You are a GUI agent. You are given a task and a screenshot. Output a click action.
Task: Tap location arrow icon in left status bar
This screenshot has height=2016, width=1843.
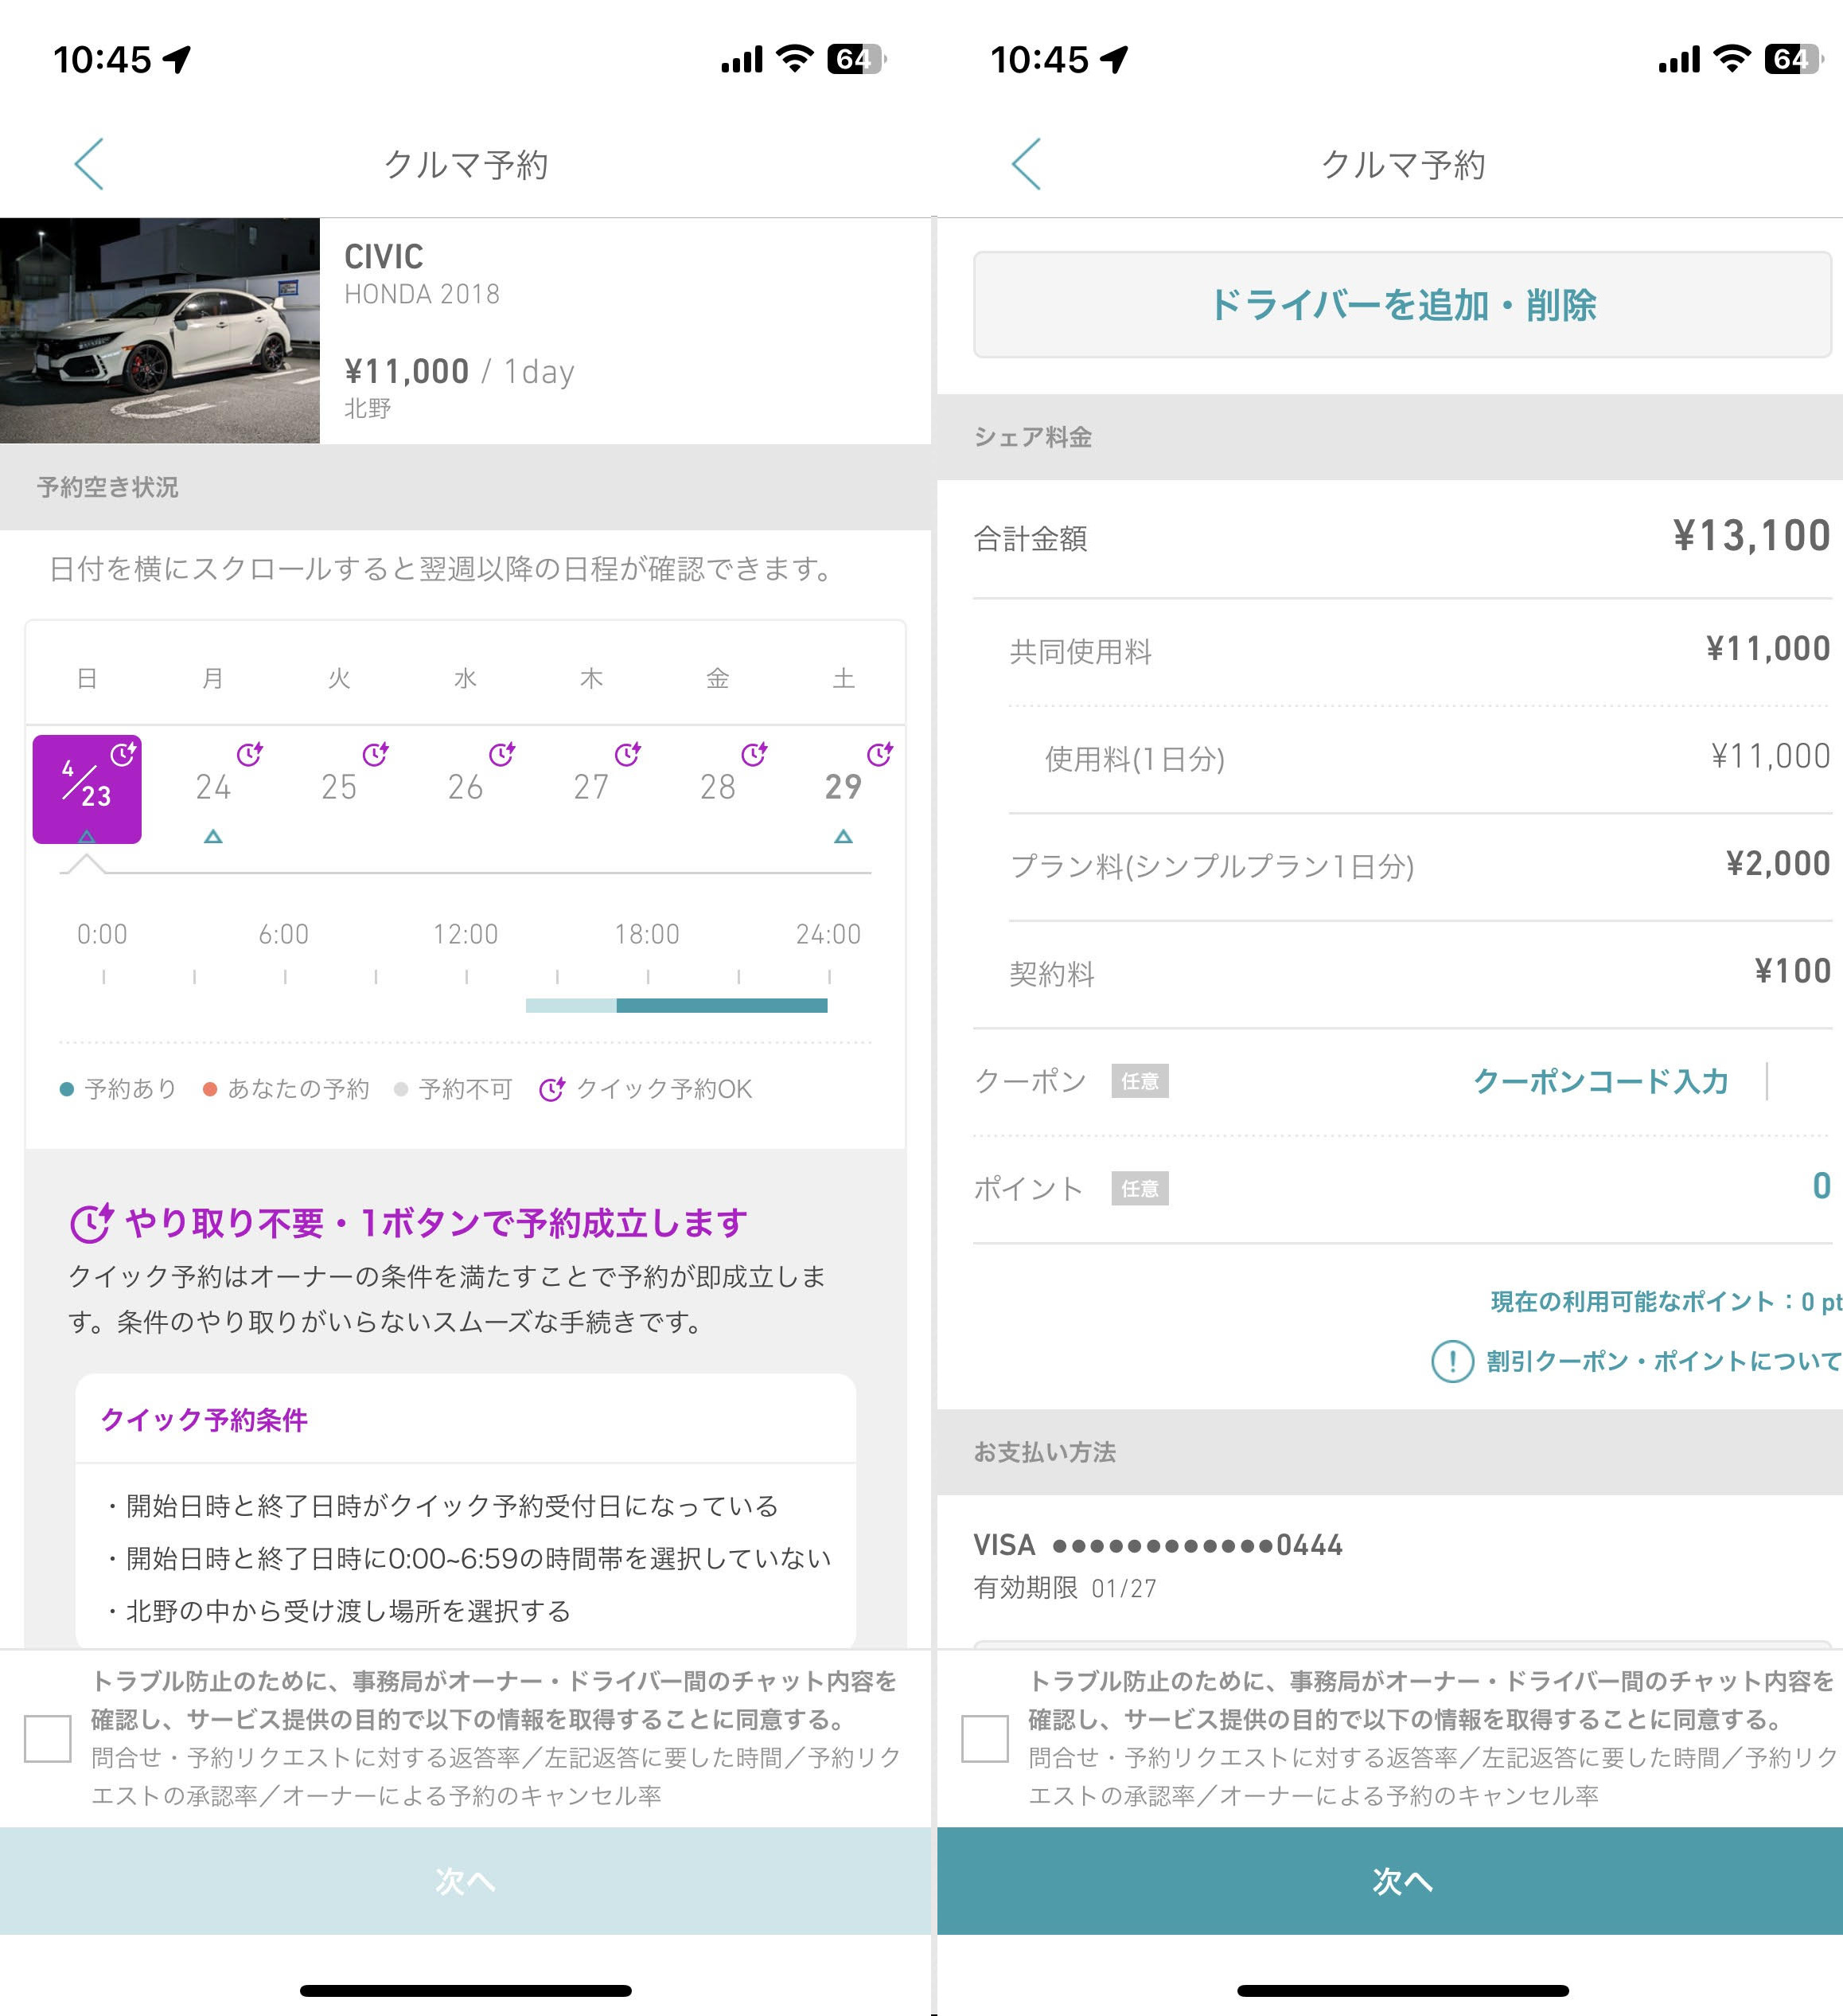click(177, 60)
